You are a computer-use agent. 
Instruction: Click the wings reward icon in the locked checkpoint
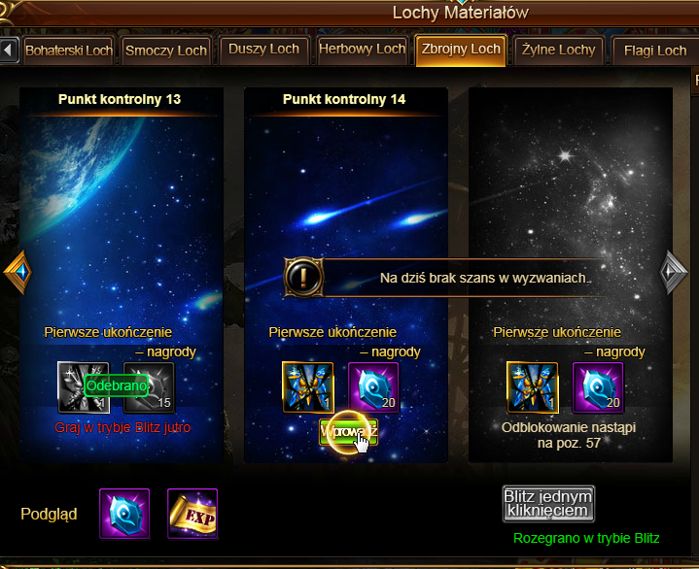(533, 387)
